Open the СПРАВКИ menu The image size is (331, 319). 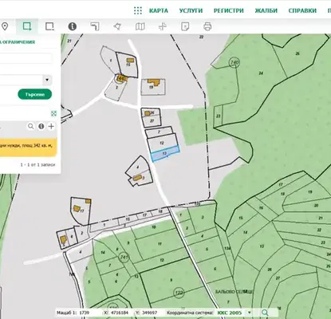click(302, 10)
